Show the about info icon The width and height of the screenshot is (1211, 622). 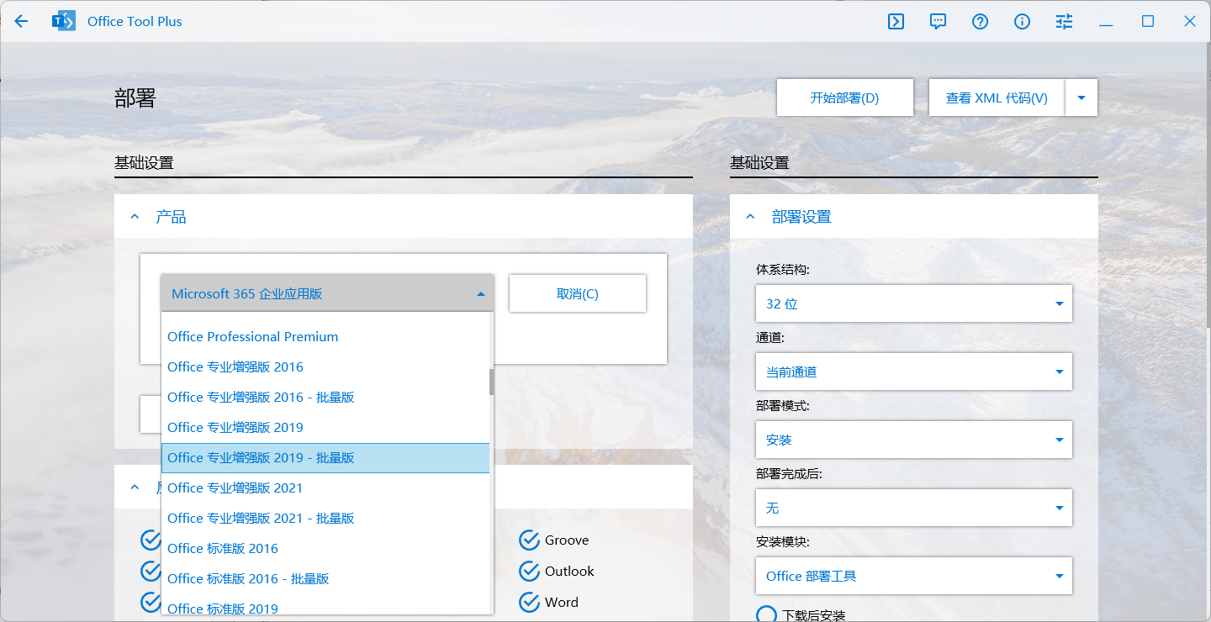[1023, 22]
